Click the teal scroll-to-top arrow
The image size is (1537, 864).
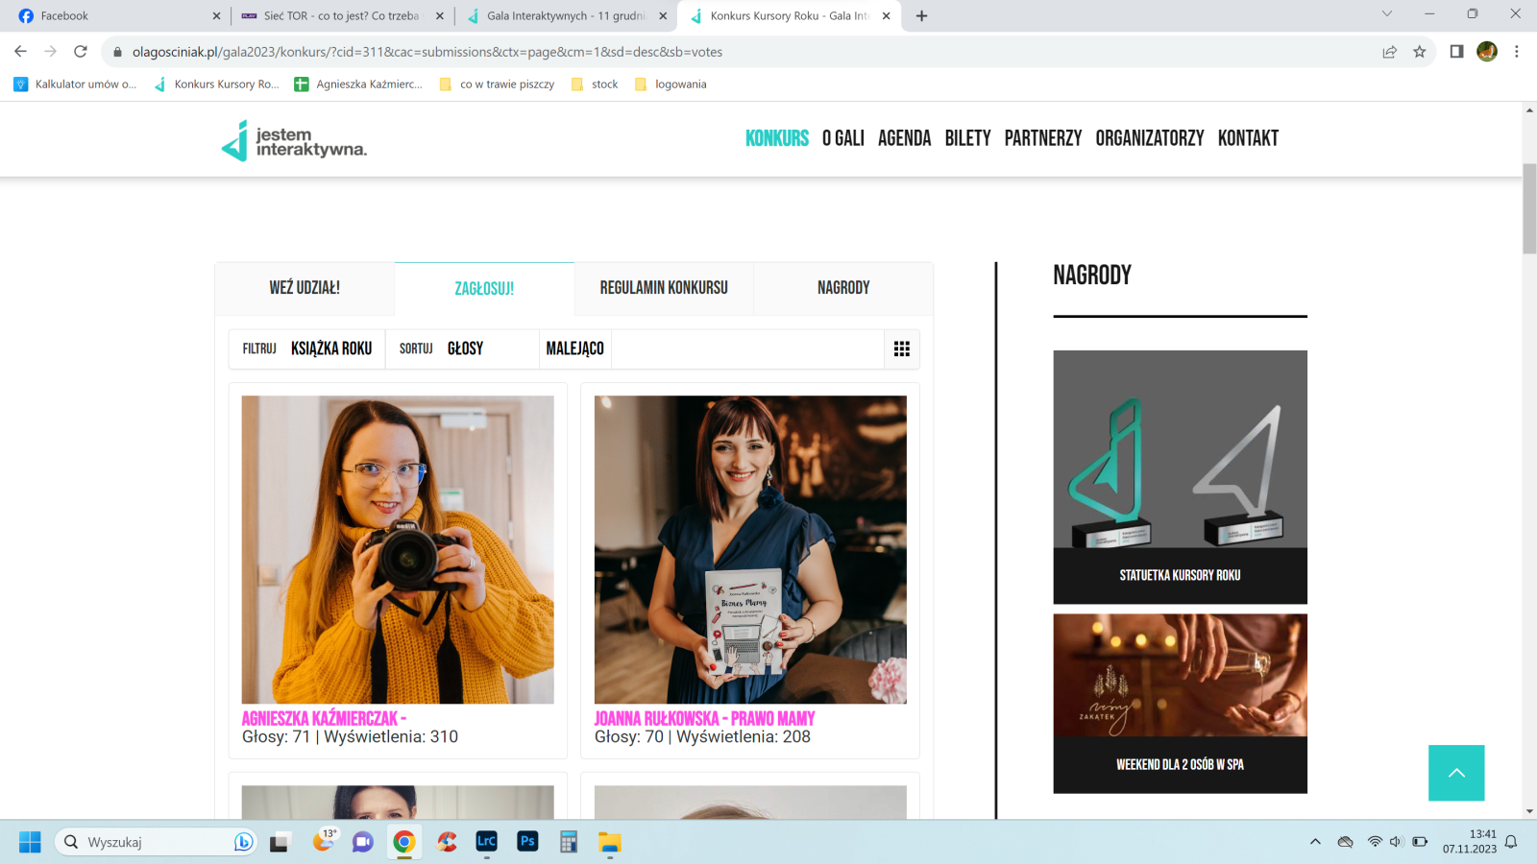[x=1456, y=773]
